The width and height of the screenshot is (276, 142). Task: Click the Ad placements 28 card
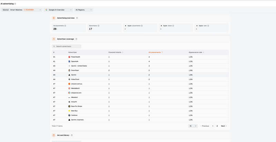[69, 28]
